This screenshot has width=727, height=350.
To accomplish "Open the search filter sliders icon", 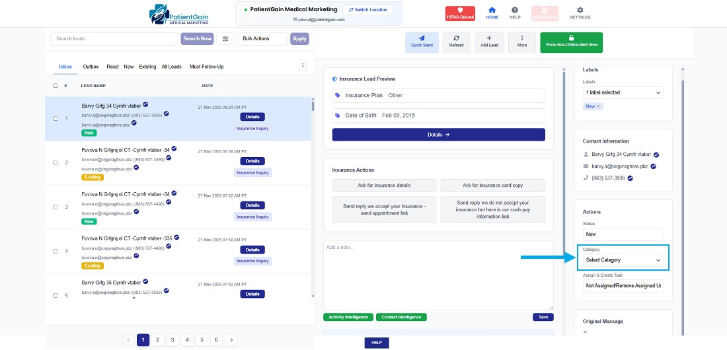I will (x=225, y=38).
